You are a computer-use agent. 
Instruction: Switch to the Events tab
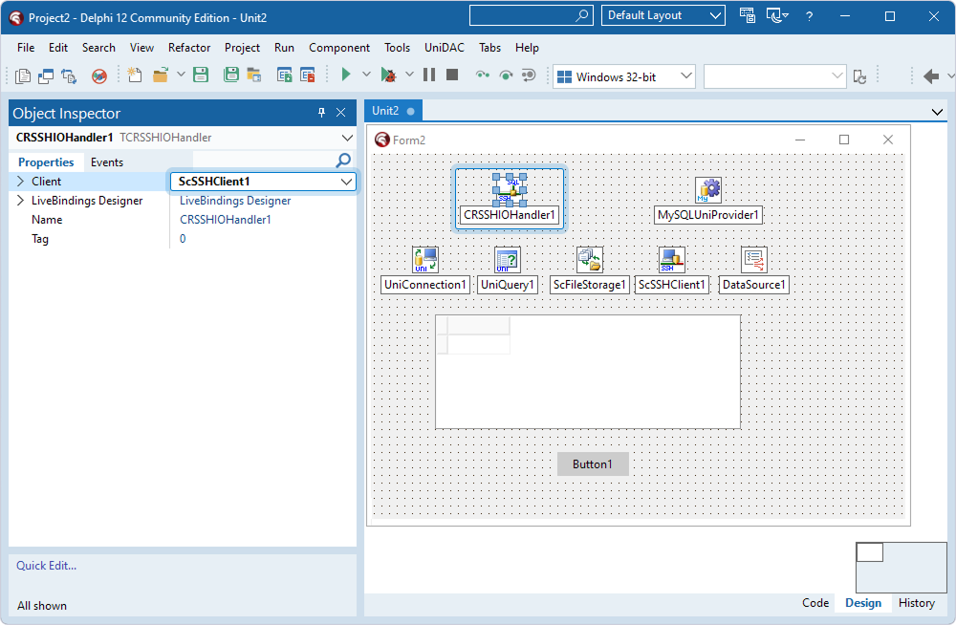tap(107, 162)
